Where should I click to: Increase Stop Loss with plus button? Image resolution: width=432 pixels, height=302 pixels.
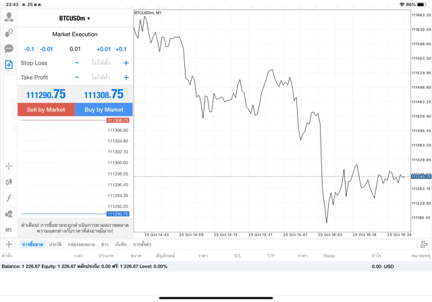(126, 63)
